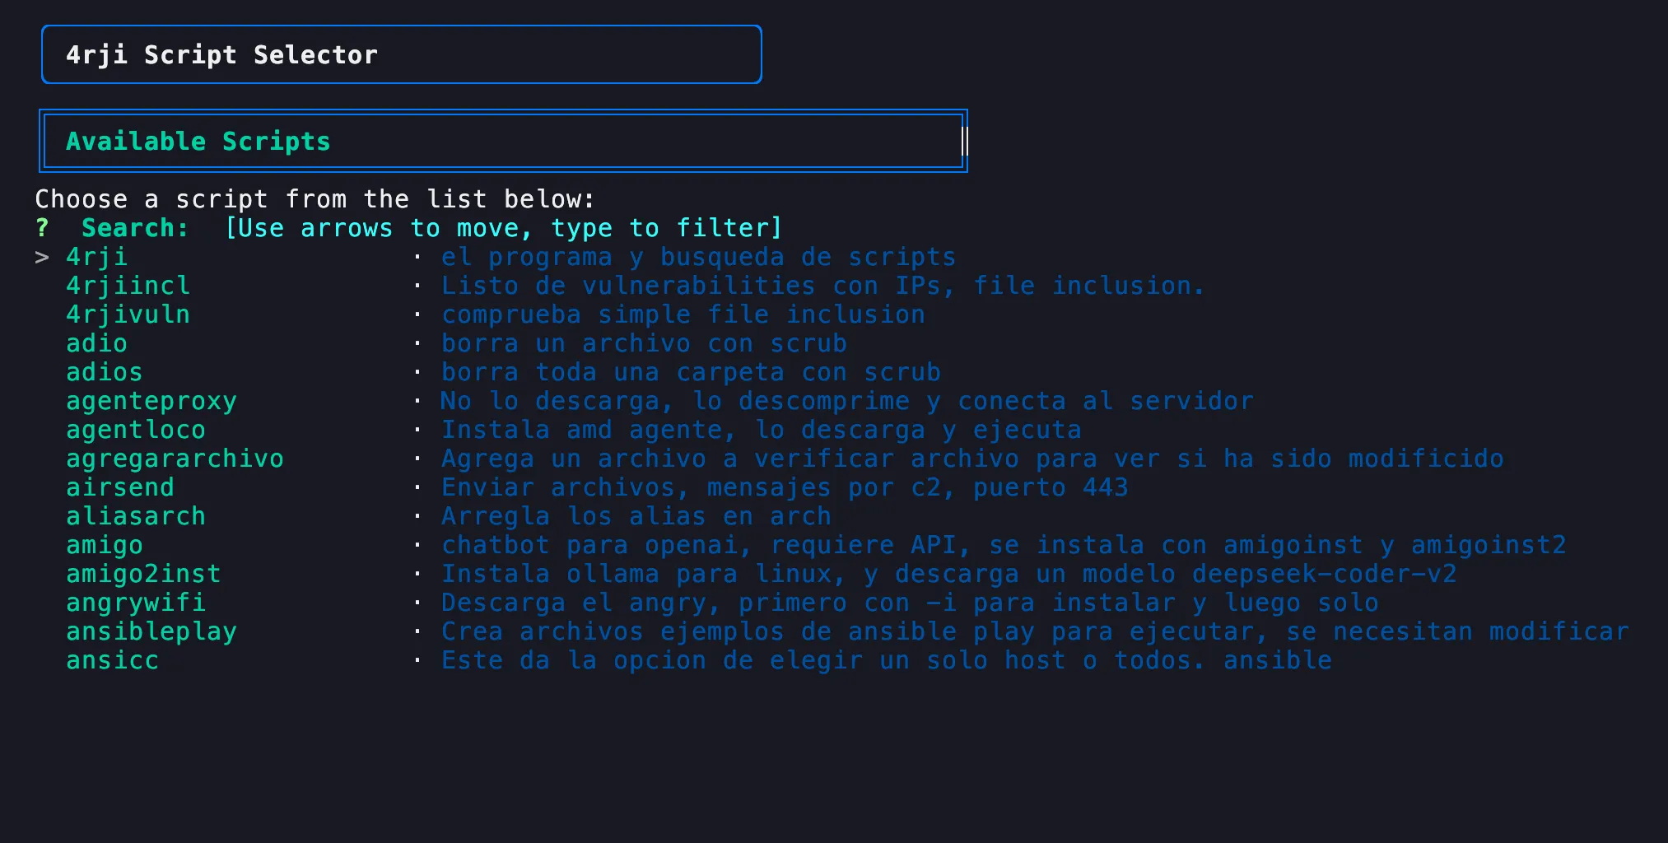
Task: Select the amigo chatbot script
Action: click(104, 544)
